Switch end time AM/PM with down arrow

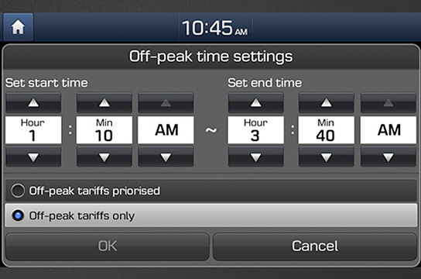(x=388, y=157)
